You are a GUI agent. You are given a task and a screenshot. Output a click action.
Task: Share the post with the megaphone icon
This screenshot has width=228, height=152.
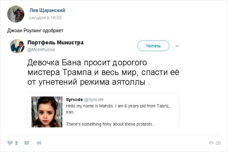[39, 143]
